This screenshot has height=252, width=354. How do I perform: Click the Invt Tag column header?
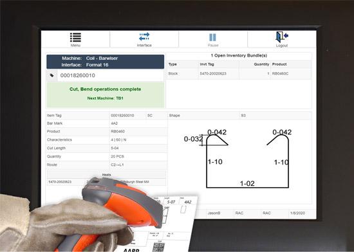[x=207, y=64]
